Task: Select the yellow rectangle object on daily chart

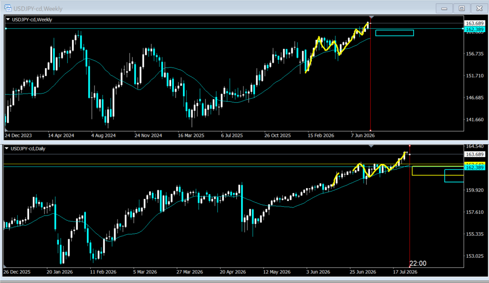Action: click(438, 171)
